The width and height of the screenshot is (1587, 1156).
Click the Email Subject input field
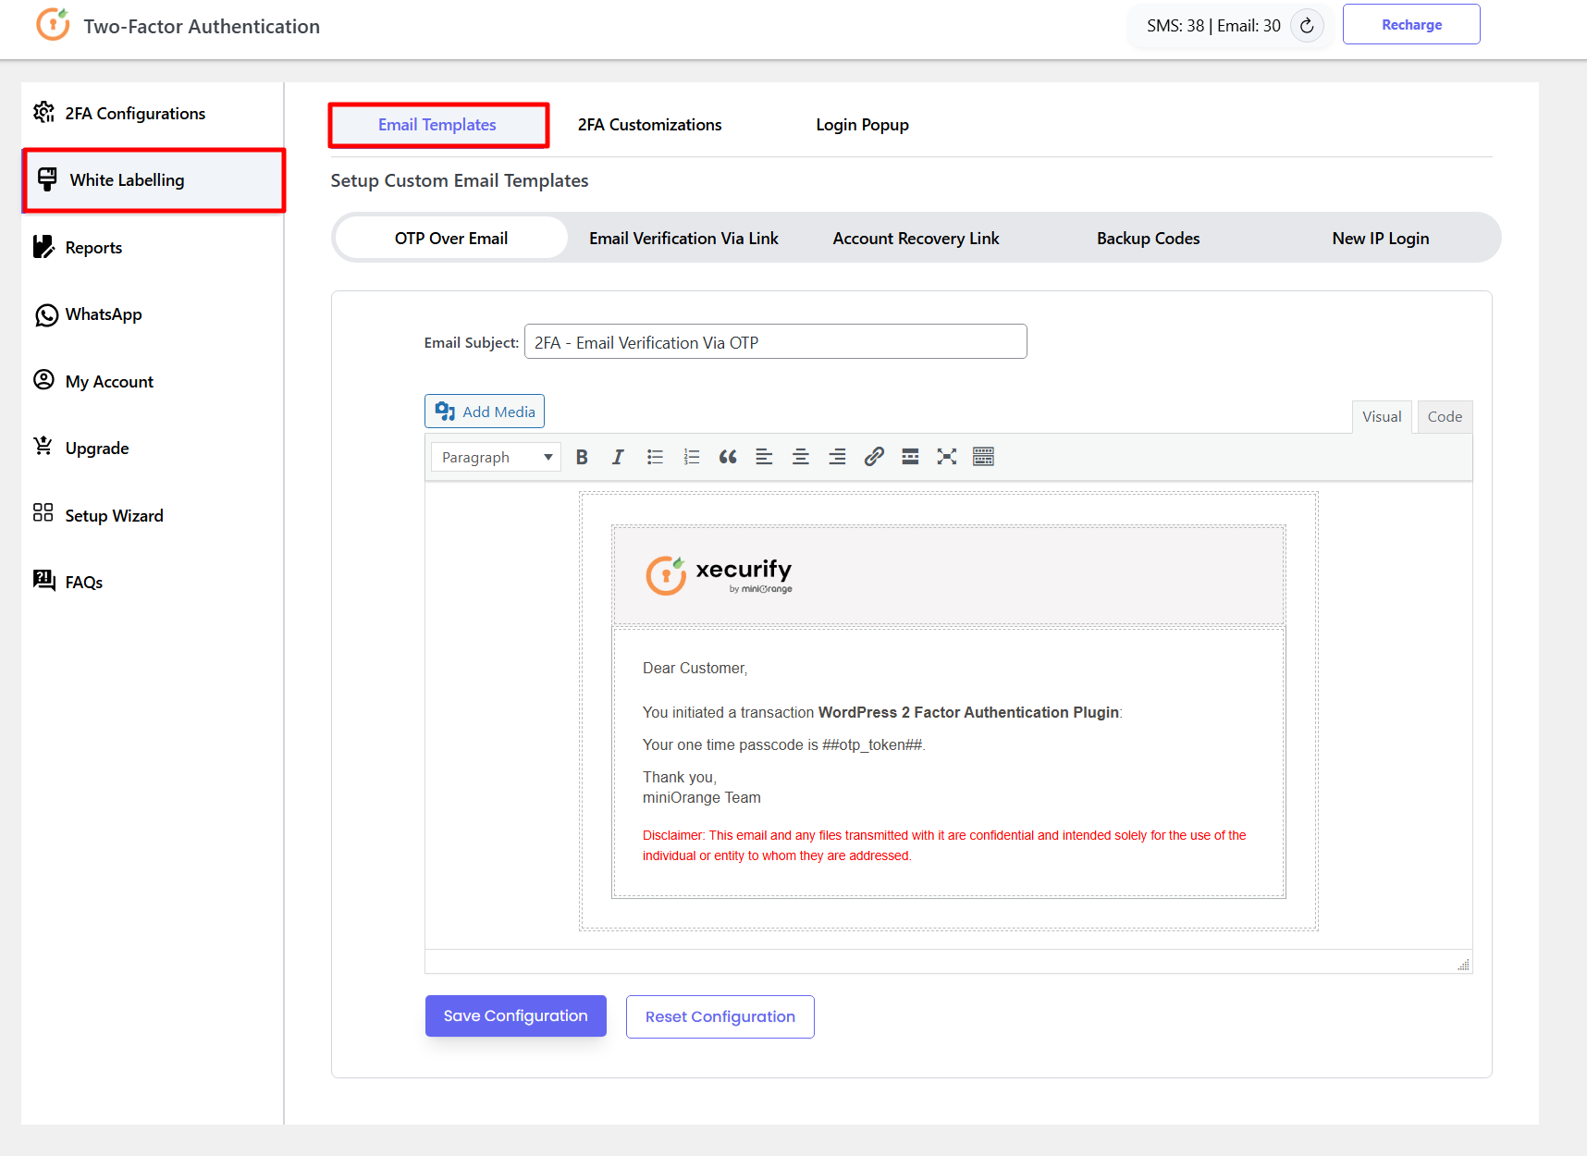pos(775,341)
